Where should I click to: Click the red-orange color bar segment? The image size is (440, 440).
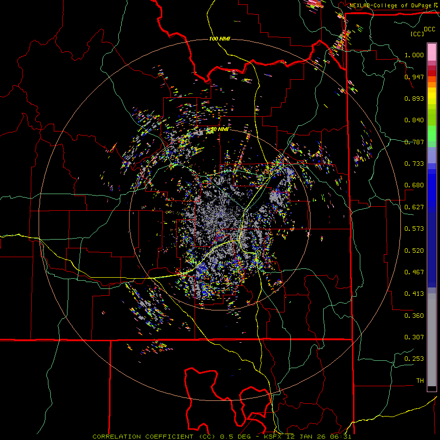(432, 79)
